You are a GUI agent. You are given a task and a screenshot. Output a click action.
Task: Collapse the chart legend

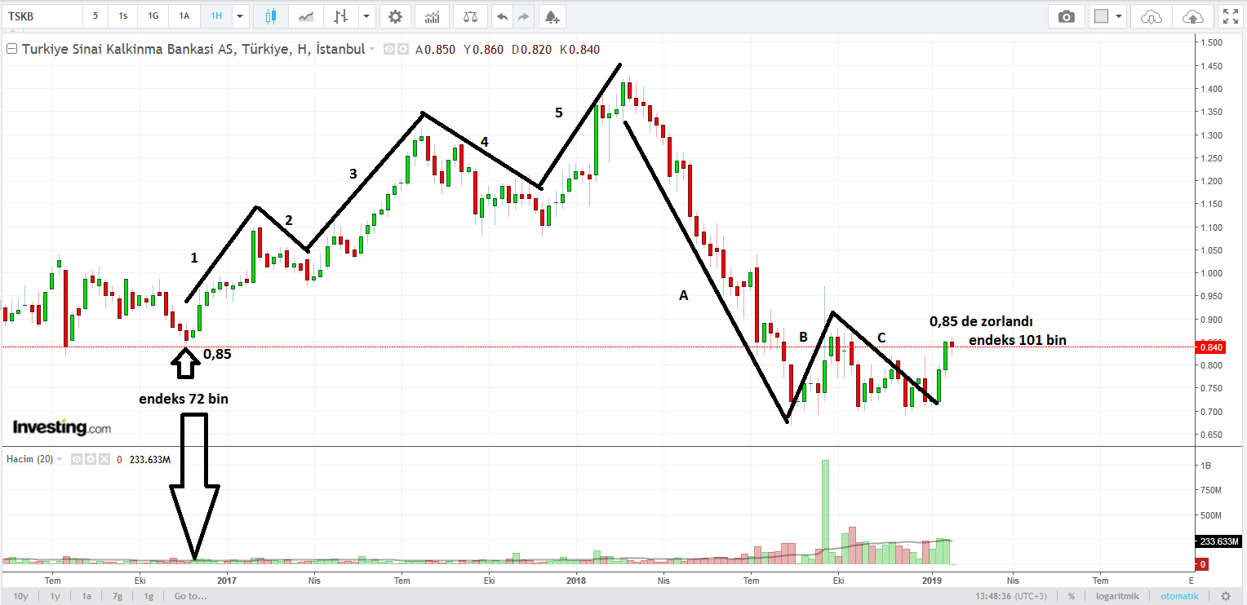11,50
